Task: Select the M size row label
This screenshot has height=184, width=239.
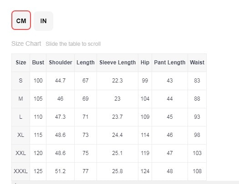Action: pyautogui.click(x=21, y=99)
